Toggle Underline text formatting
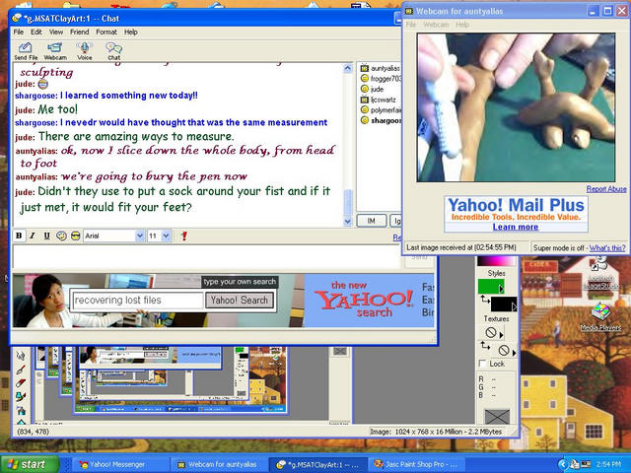This screenshot has width=631, height=473. 46,236
